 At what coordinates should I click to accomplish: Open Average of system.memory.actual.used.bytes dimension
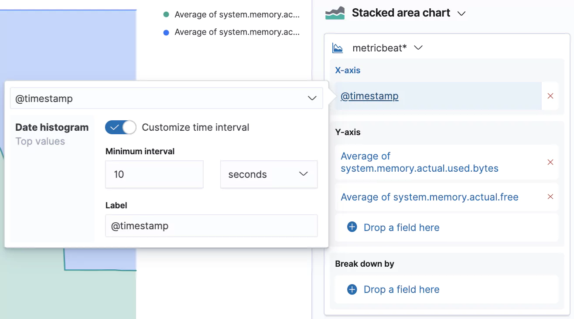pos(419,162)
